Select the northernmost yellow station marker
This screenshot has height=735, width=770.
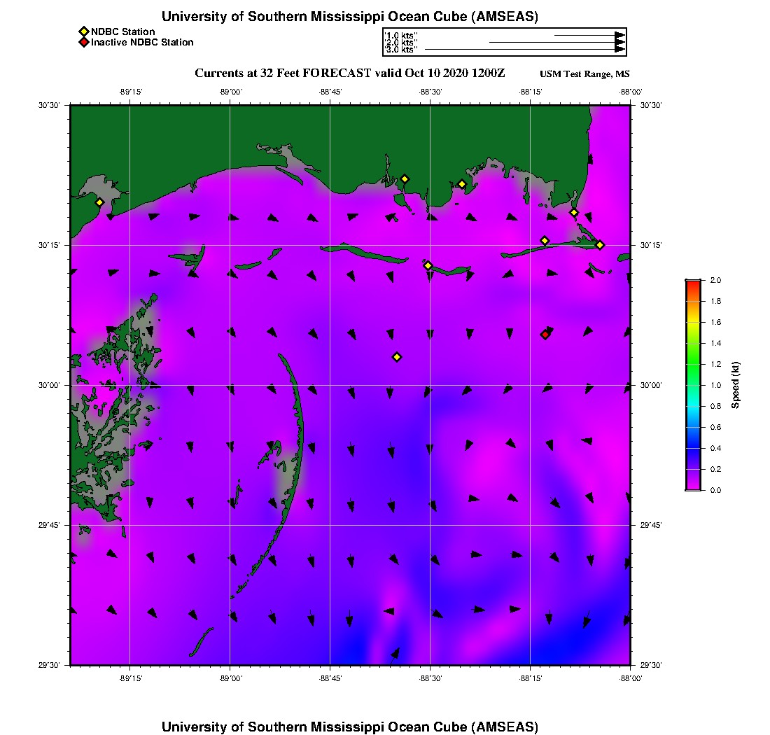405,178
